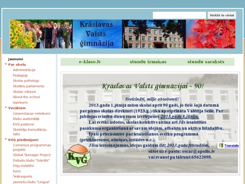
Task: Click the site search input field
Action: pos(179,15)
